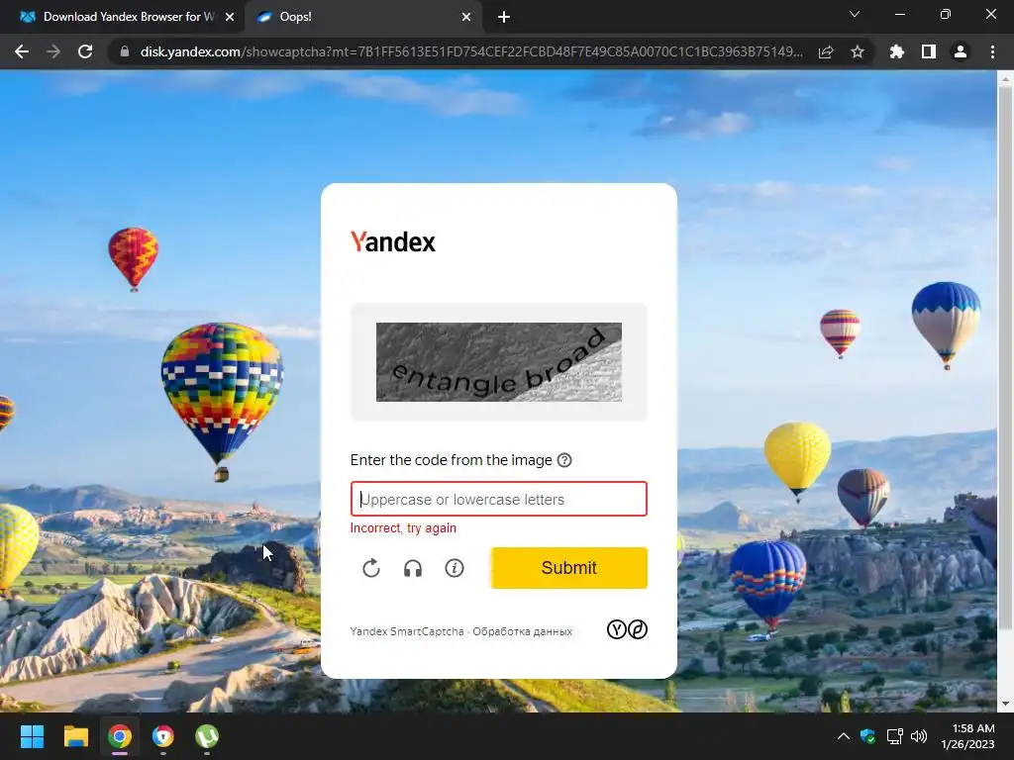This screenshot has width=1014, height=760.
Task: Open captcha info icon
Action: pyautogui.click(x=455, y=568)
